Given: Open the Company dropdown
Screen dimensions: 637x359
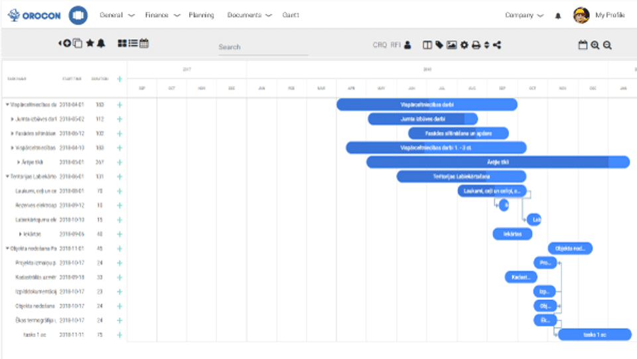Looking at the screenshot, I should [x=524, y=15].
